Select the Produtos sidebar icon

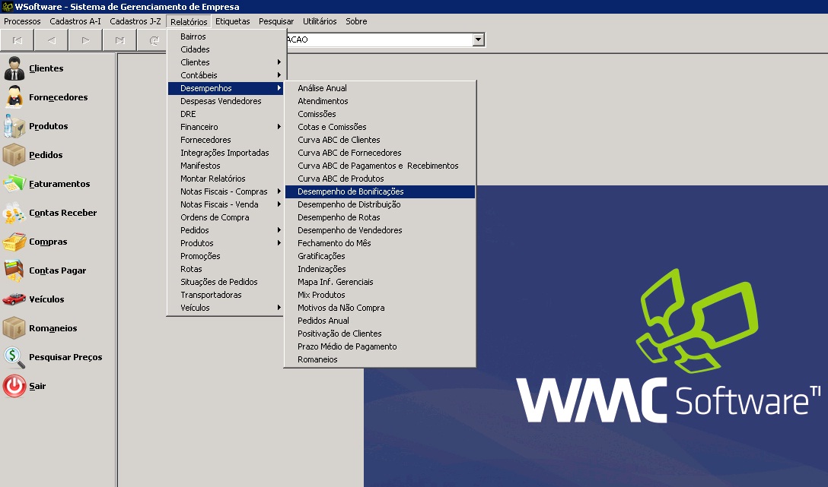[14, 126]
